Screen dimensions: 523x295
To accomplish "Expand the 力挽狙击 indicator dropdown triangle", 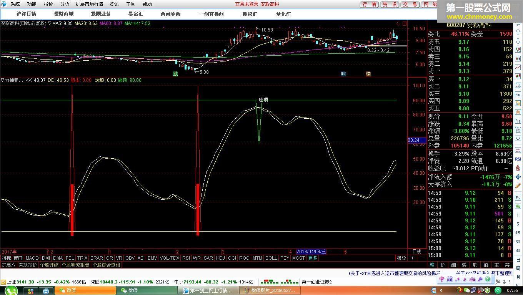I will [x=2, y=80].
